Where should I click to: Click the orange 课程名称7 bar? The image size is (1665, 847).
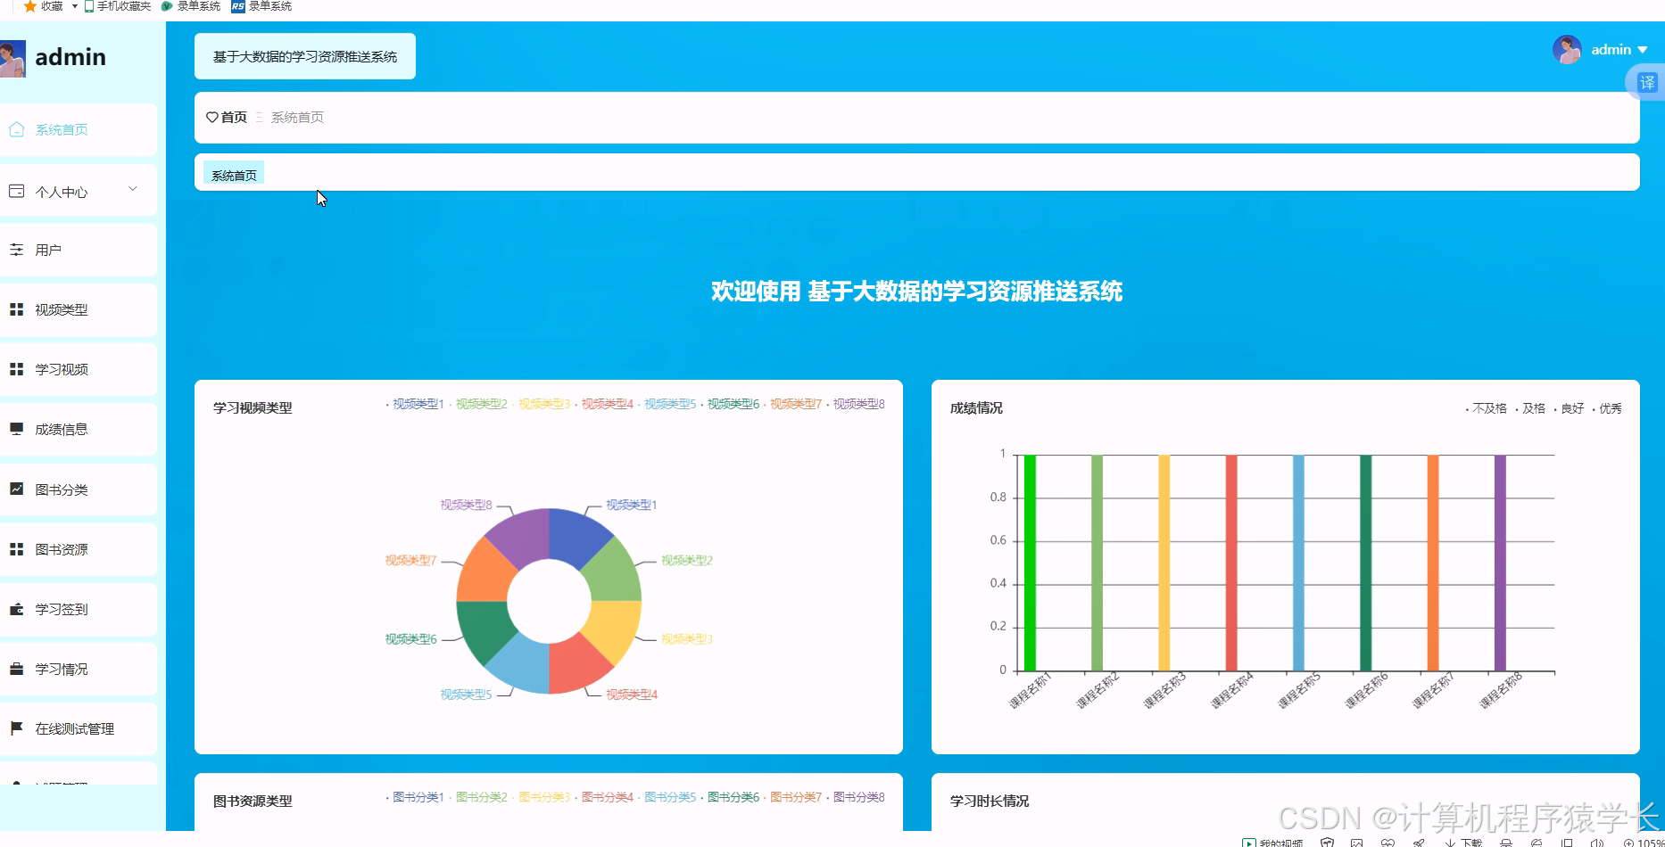click(x=1433, y=563)
